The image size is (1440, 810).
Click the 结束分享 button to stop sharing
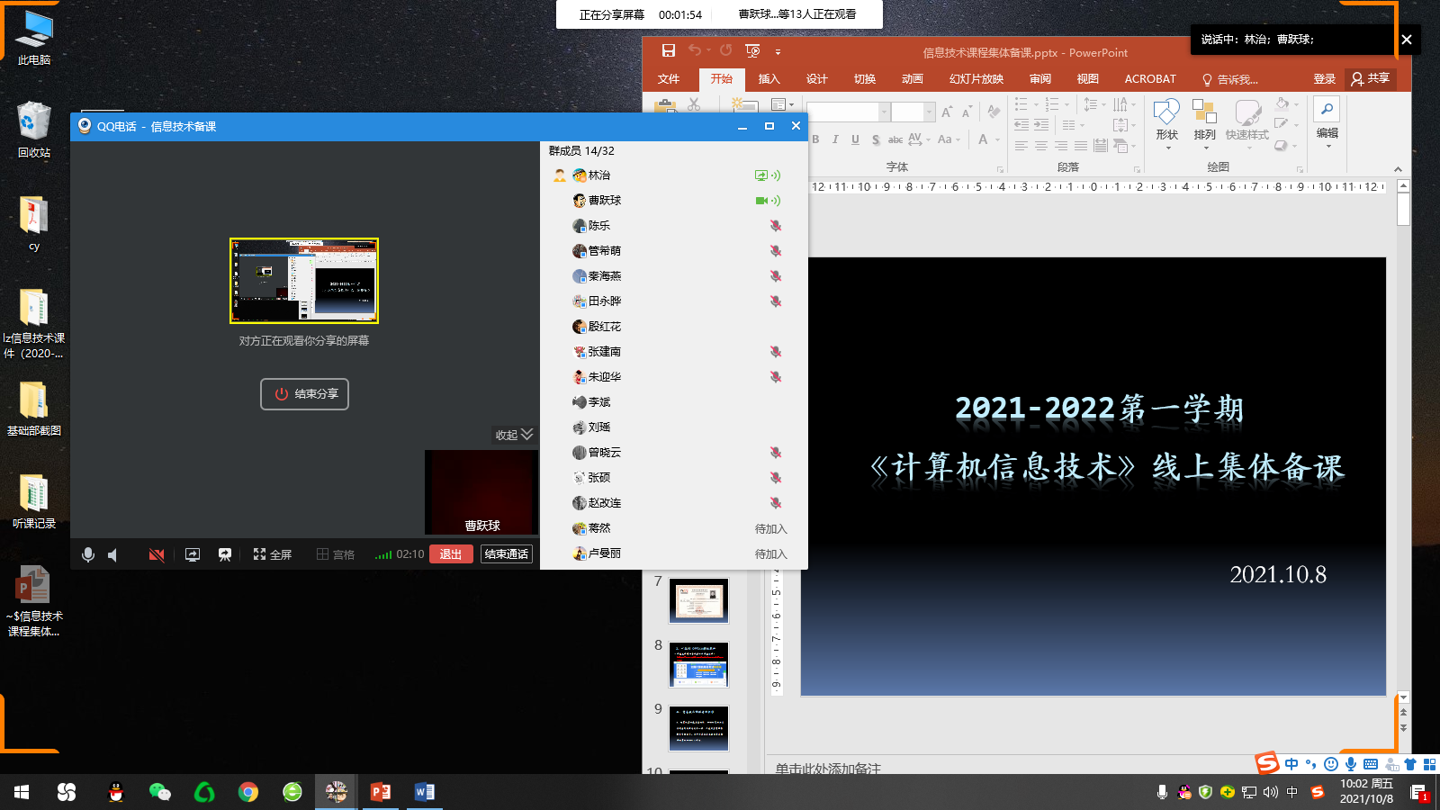305,394
